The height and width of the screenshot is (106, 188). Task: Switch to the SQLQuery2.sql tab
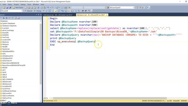click(58, 15)
